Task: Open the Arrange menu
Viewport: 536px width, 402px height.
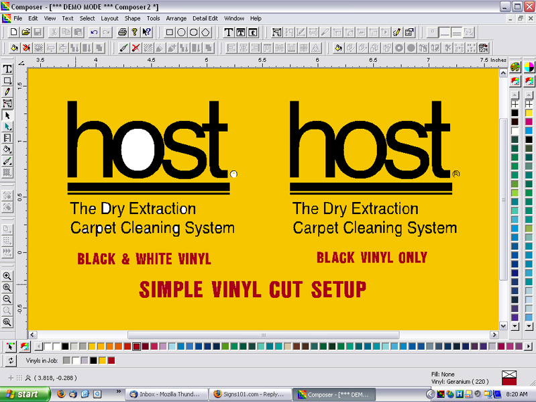Action: [176, 19]
